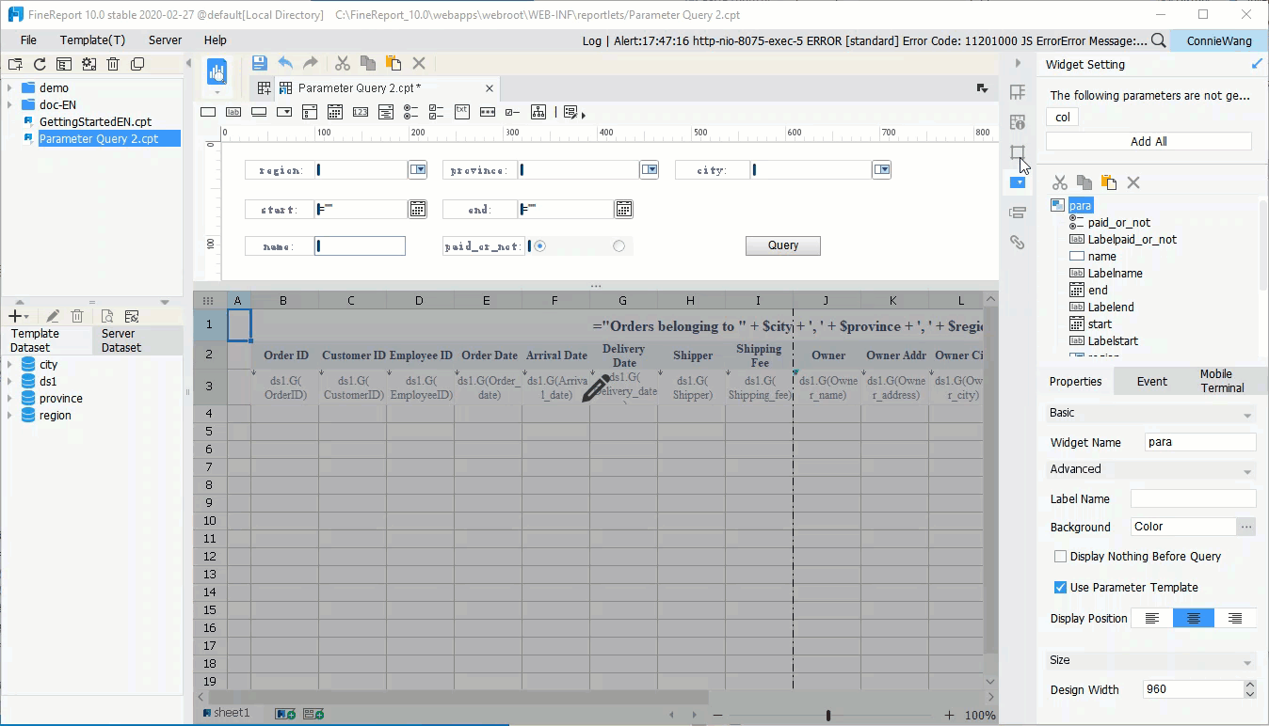Edit the dataset with the pencil icon
This screenshot has width=1269, height=726.
[53, 317]
